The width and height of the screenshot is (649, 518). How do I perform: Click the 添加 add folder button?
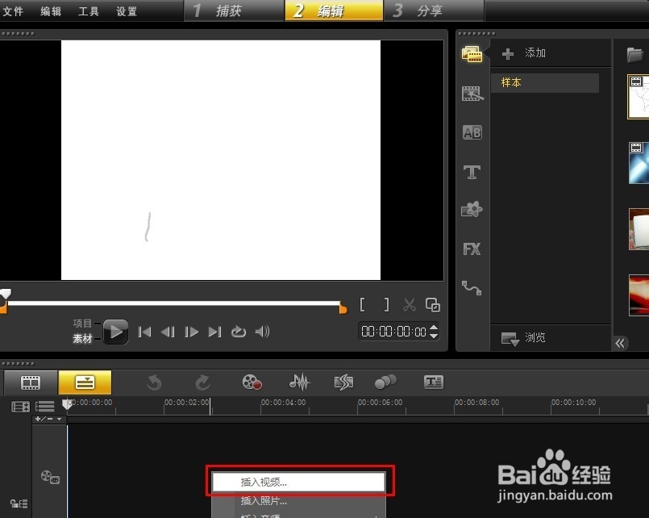[x=523, y=53]
